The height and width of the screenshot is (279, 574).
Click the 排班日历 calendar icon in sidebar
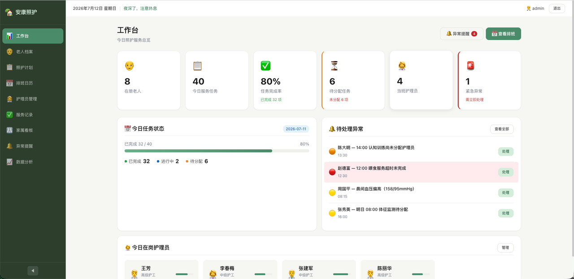point(9,83)
